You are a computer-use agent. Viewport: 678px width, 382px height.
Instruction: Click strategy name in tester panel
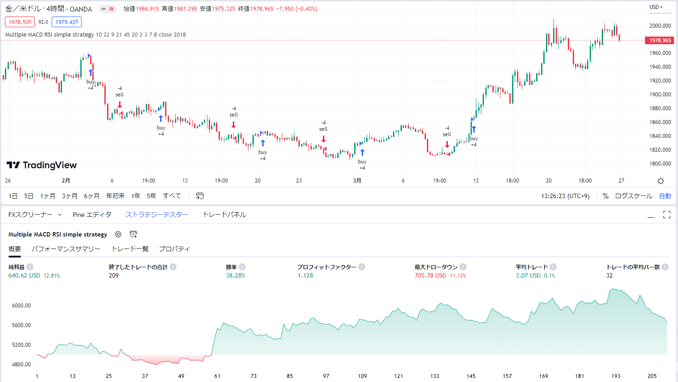point(58,234)
